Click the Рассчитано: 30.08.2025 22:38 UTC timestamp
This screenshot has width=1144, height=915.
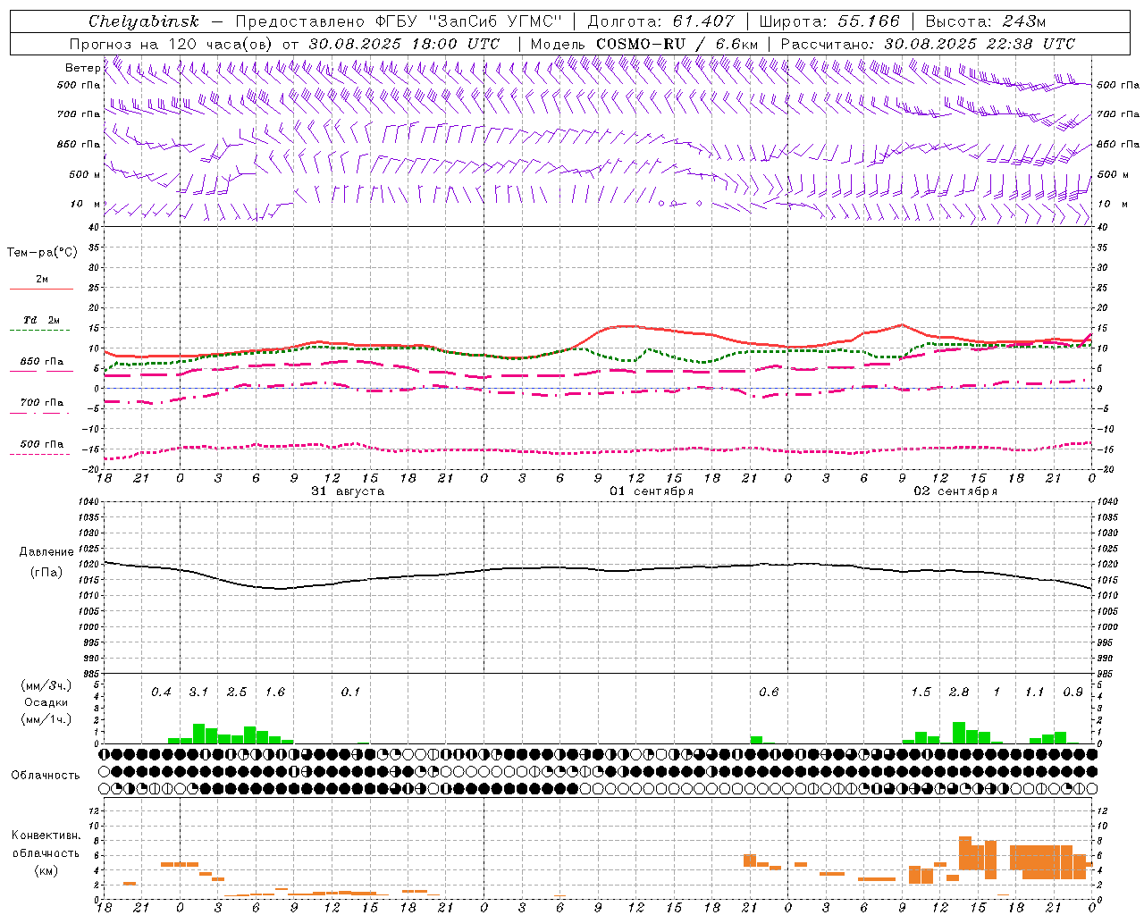tap(928, 44)
